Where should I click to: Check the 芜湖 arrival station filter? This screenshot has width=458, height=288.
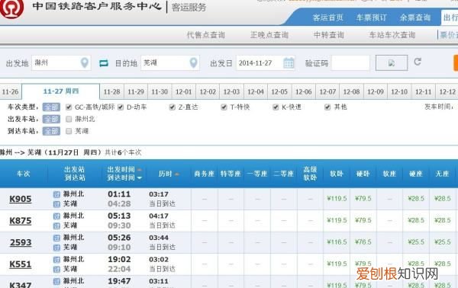(69, 131)
